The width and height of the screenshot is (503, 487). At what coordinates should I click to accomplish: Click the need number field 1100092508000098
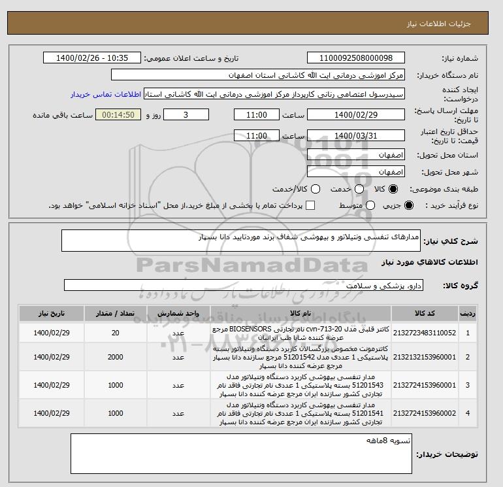click(x=356, y=58)
